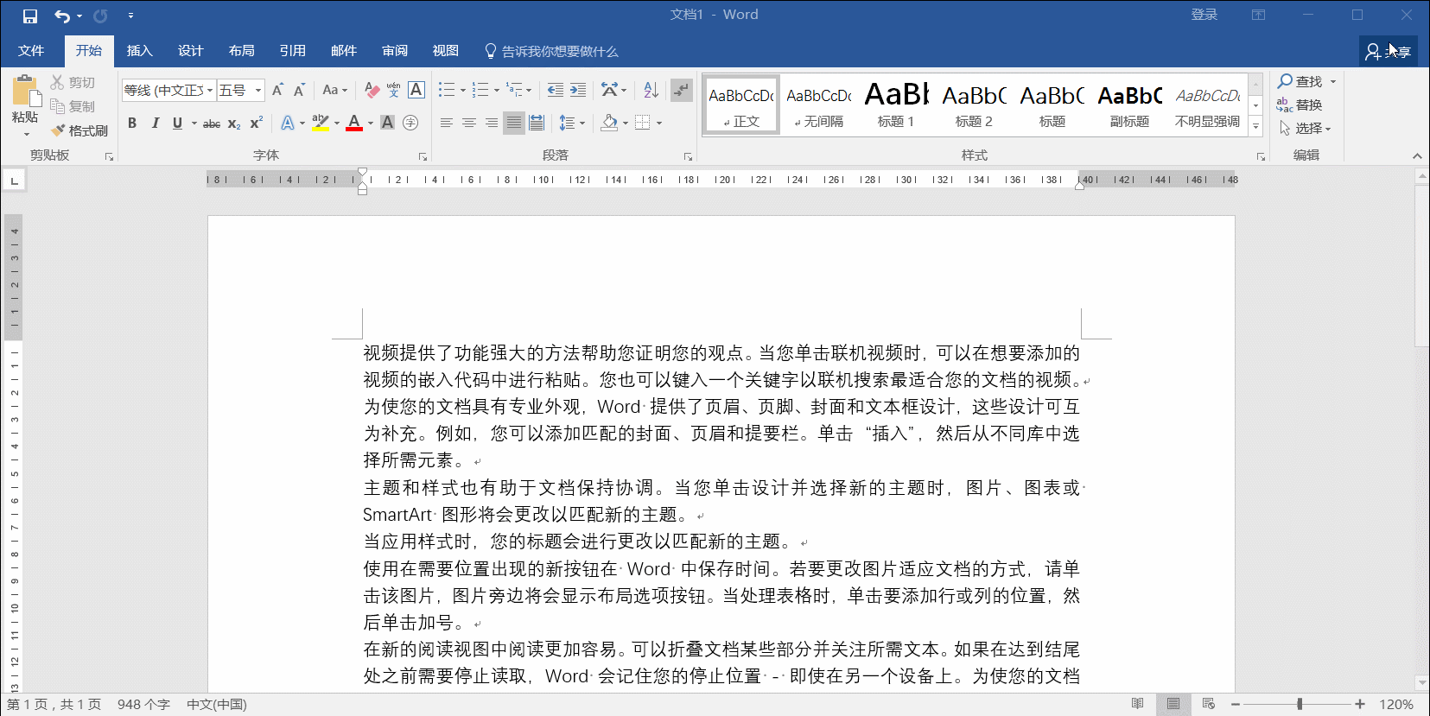The width and height of the screenshot is (1430, 716).
Task: Click the zoom slider handle
Action: [x=1300, y=704]
